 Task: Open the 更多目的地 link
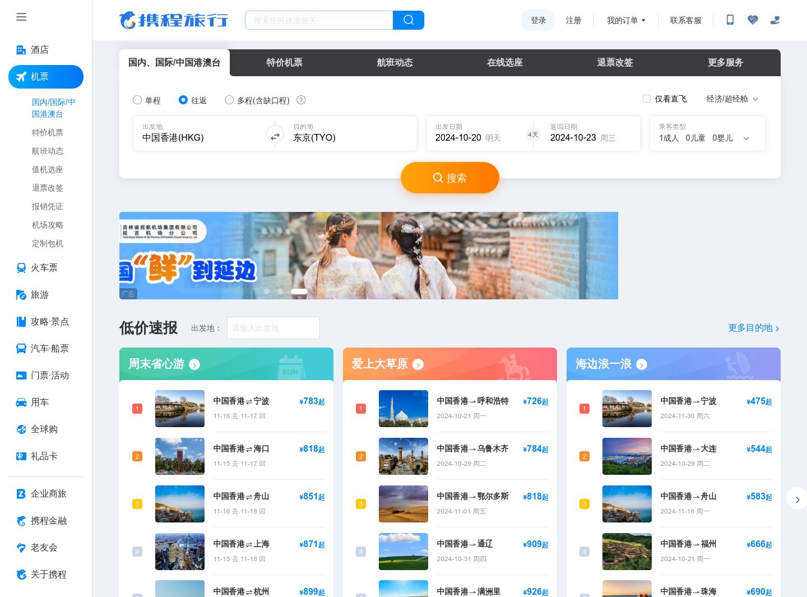[754, 328]
